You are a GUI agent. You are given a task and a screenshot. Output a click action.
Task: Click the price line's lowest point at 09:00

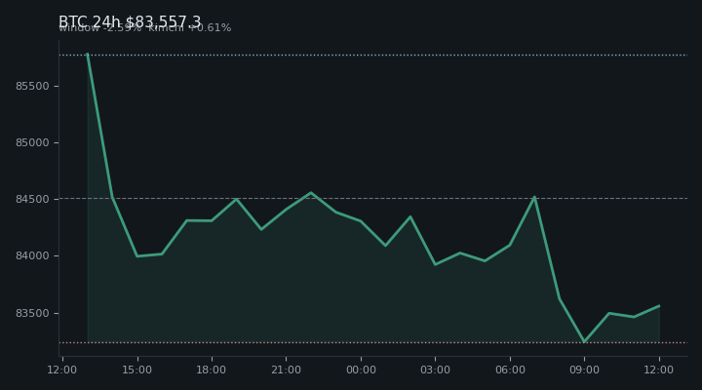pos(584,341)
